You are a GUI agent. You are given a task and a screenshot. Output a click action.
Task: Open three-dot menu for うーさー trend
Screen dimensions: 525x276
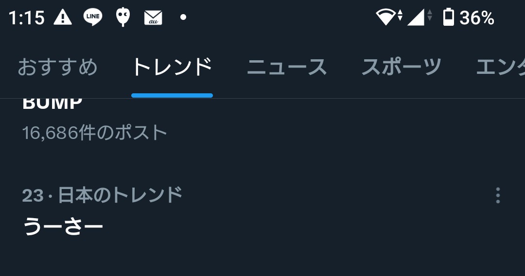click(x=498, y=195)
